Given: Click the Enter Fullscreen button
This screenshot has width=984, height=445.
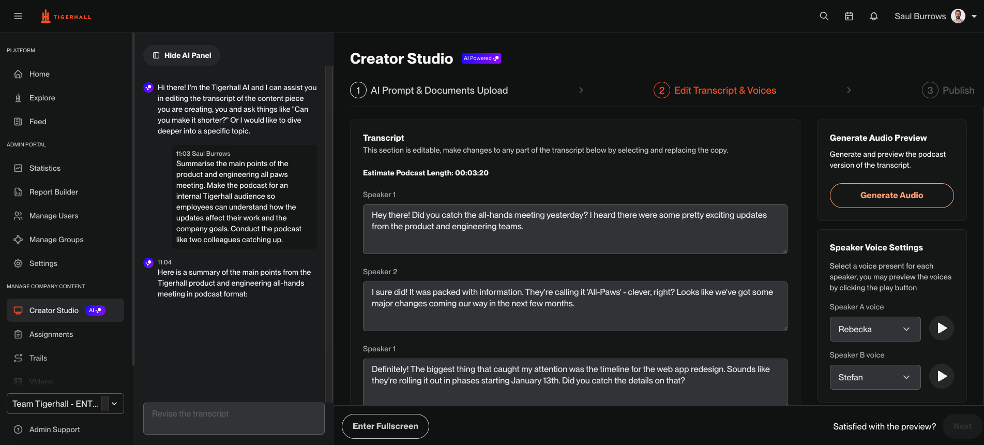Looking at the screenshot, I should point(385,426).
